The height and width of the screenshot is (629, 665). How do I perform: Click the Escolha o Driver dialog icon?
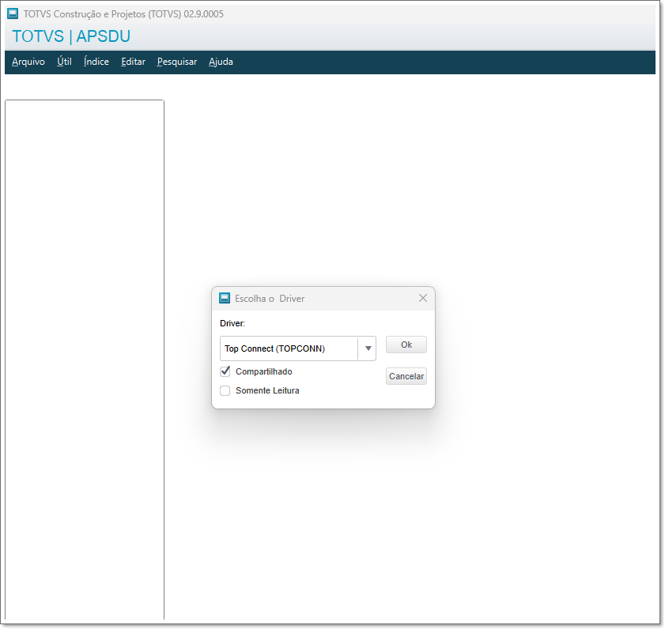click(x=225, y=299)
